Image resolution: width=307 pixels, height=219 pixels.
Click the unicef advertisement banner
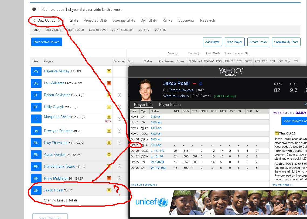218,202
